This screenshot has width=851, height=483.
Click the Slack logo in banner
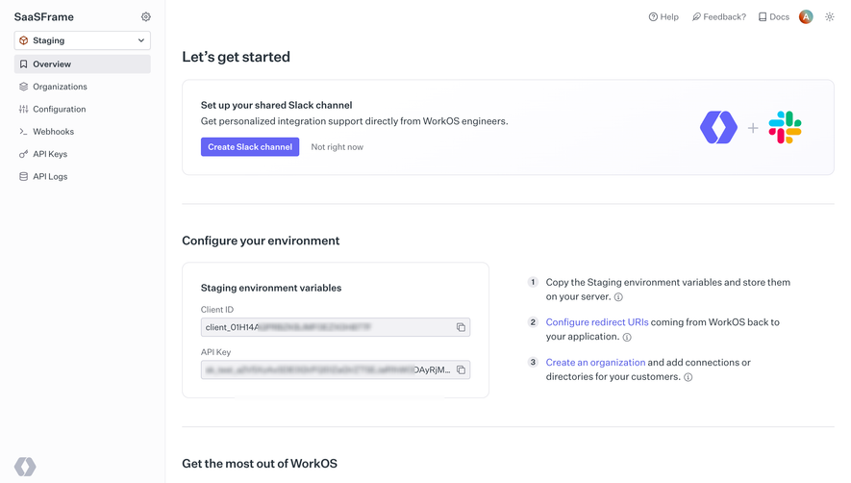(x=785, y=127)
